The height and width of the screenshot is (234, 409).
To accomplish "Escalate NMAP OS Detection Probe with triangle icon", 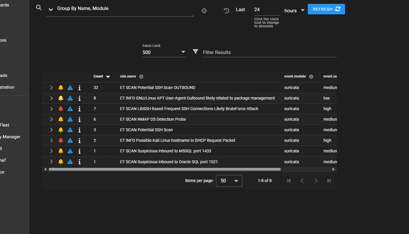I will point(70,119).
